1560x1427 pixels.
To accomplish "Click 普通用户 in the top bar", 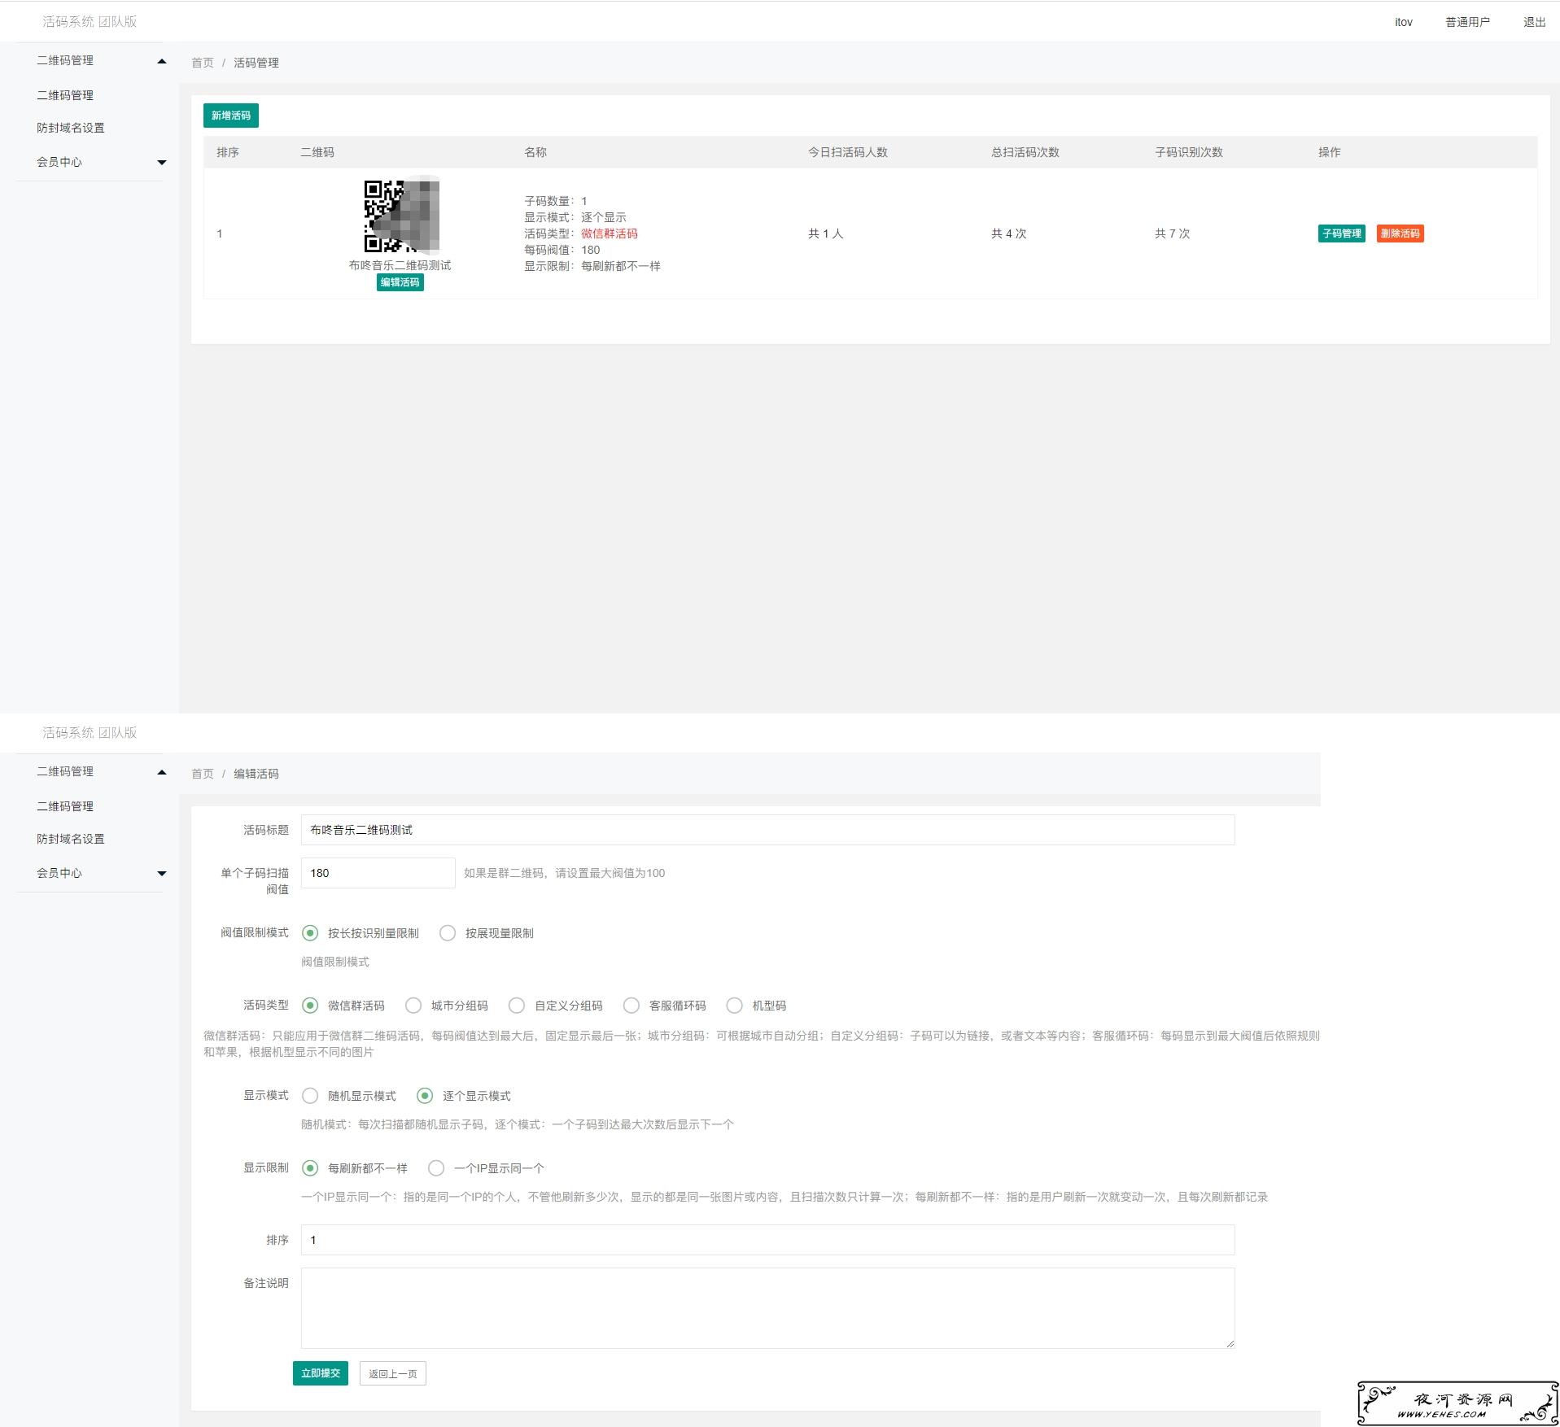I will (1467, 22).
